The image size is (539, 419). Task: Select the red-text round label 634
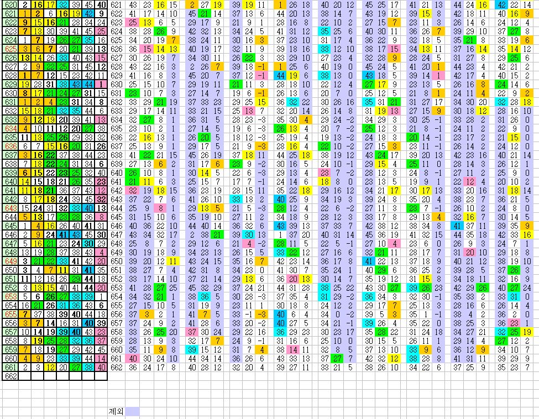pyautogui.click(x=10, y=129)
